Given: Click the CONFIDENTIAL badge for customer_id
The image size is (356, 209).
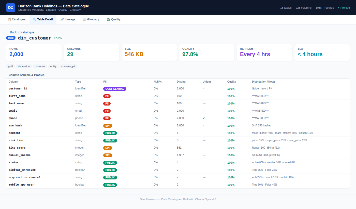Looking at the screenshot, I should click(x=115, y=89).
